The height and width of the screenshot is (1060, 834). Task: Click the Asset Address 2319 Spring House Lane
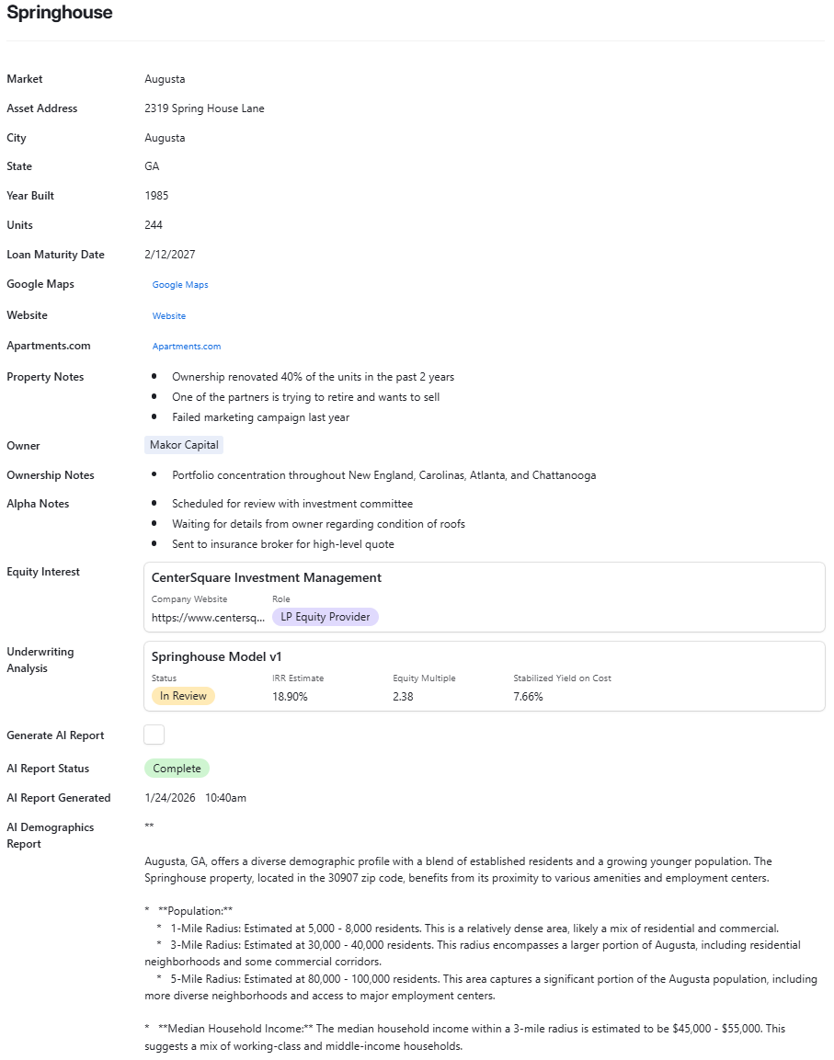pyautogui.click(x=204, y=108)
